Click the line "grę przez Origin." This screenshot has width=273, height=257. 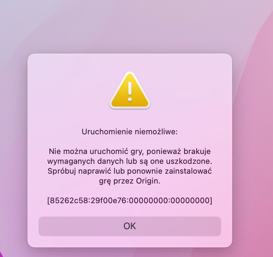pyautogui.click(x=130, y=181)
